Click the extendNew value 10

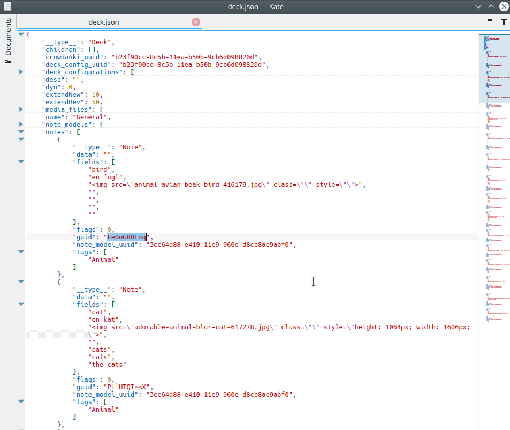[x=96, y=95]
